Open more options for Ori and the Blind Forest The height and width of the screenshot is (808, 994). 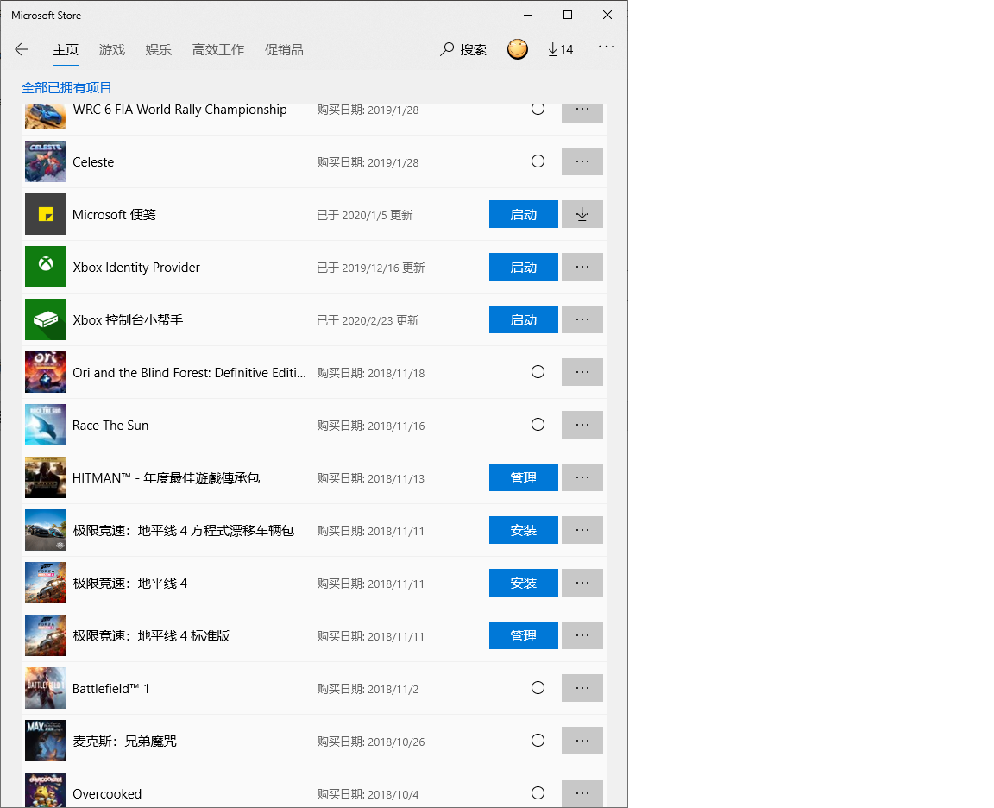(582, 372)
